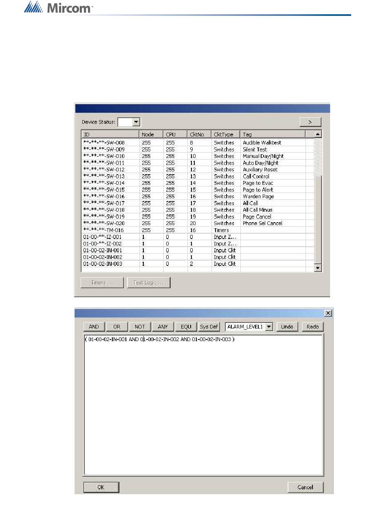Redo the last equation edit
387x508 pixels.
coord(312,327)
